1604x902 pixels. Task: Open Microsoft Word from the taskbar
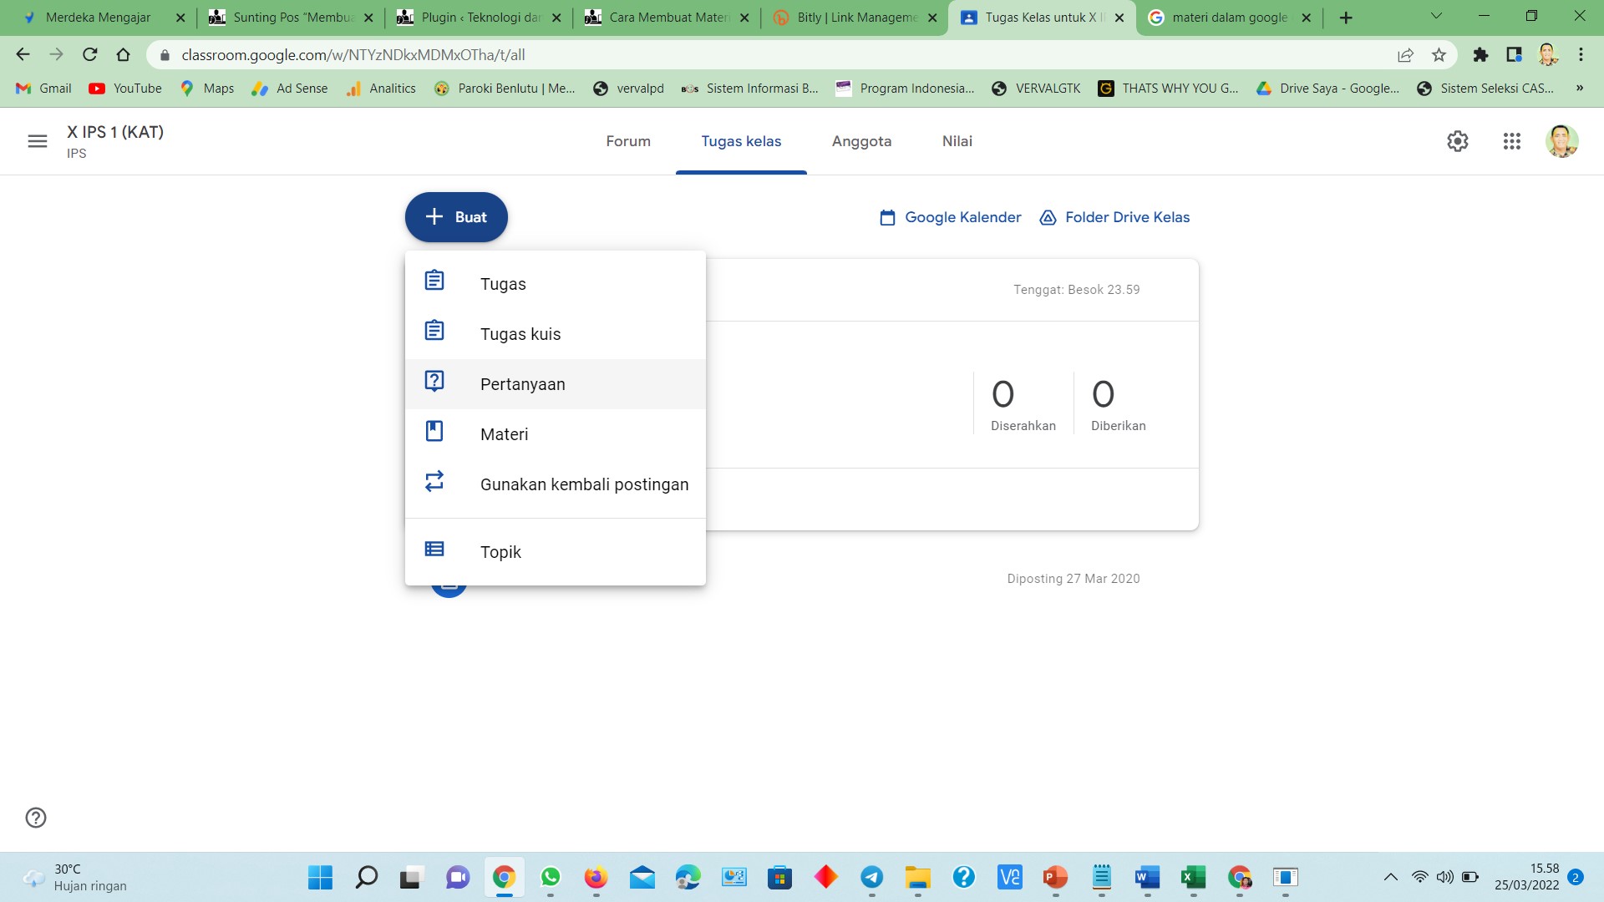point(1145,878)
